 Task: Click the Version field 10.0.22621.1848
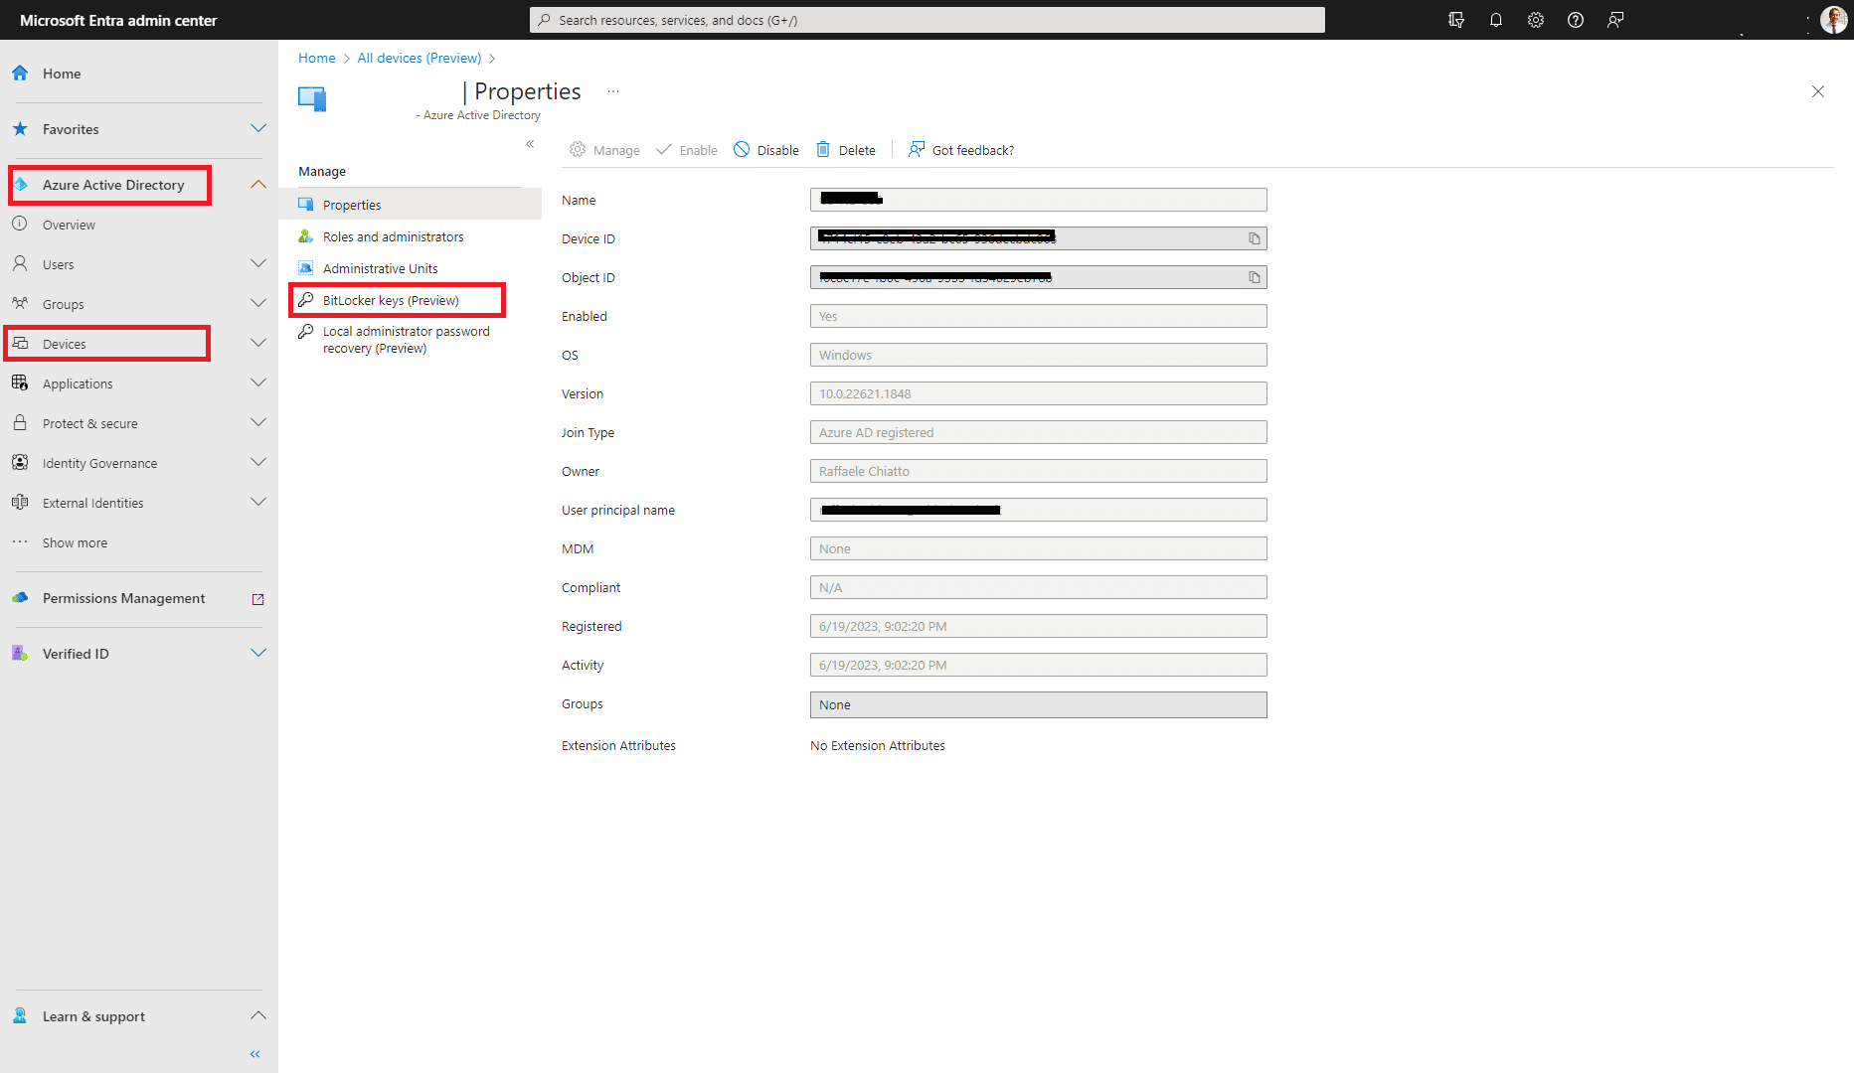click(x=1039, y=393)
